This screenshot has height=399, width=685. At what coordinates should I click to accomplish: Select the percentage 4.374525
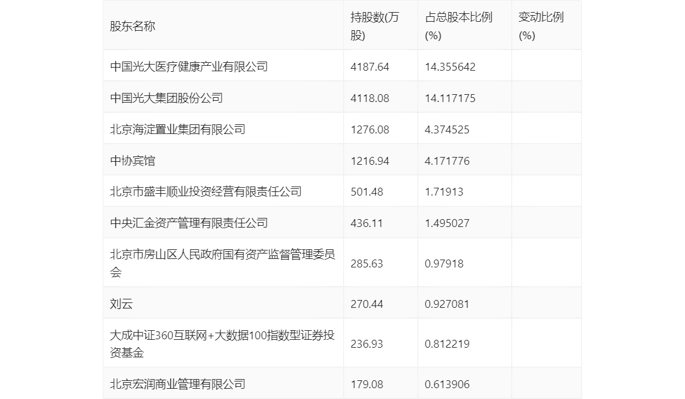click(x=447, y=130)
